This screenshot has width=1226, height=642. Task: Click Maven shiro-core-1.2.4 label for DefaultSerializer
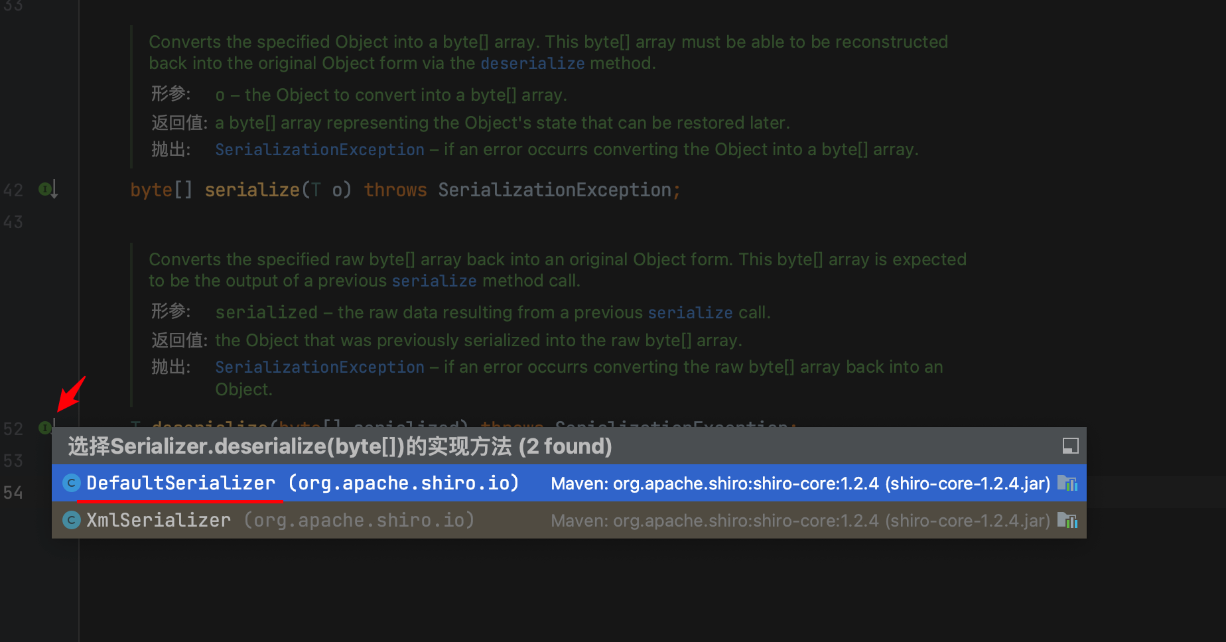coord(800,483)
